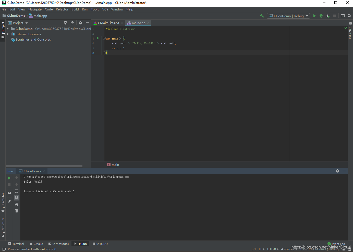Viewport: 353px width, 252px height.
Task: Toggle the 7: Structure side tool window
Action: [x=3, y=227]
